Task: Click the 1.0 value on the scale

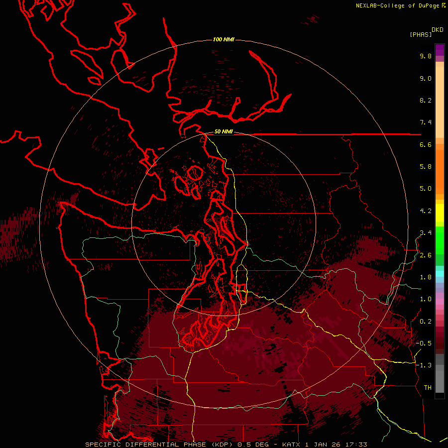Action: [426, 299]
